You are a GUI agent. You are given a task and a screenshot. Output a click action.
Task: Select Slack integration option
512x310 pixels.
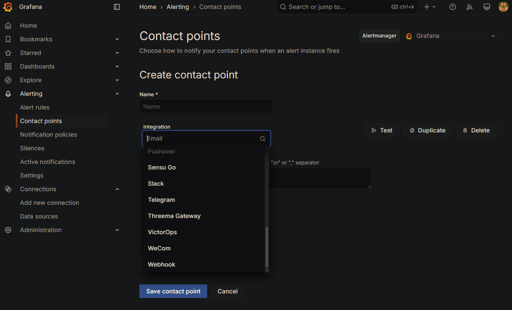(x=203, y=184)
